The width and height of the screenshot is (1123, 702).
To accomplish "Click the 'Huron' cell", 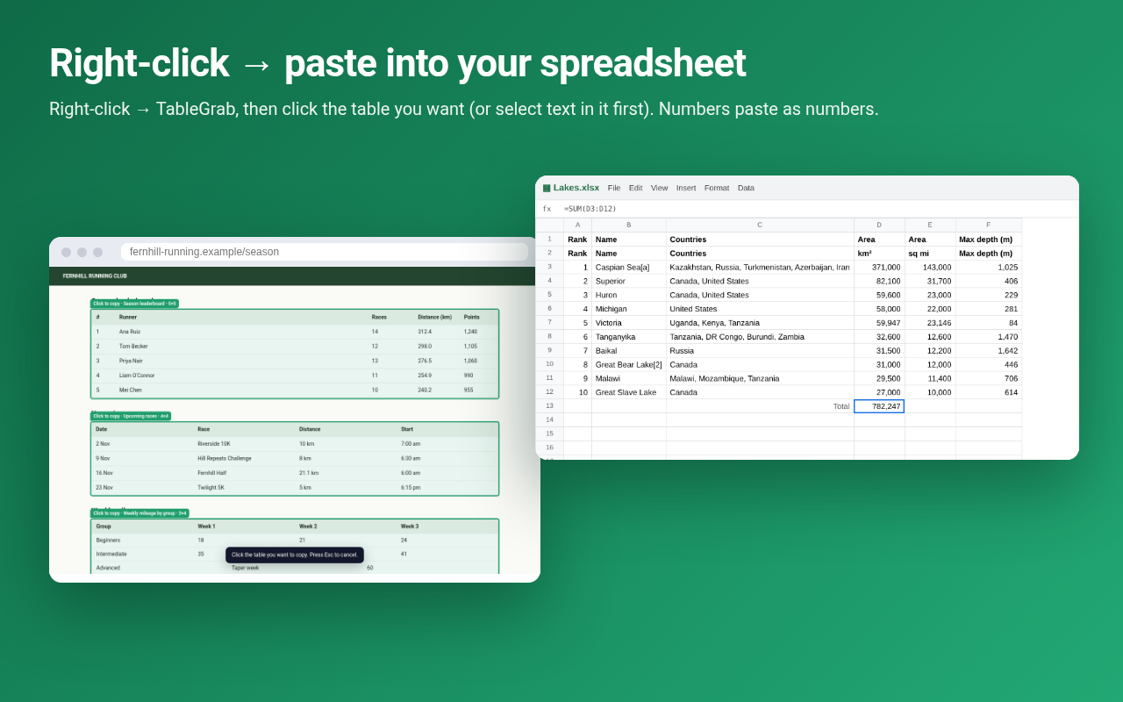I will pos(628,295).
